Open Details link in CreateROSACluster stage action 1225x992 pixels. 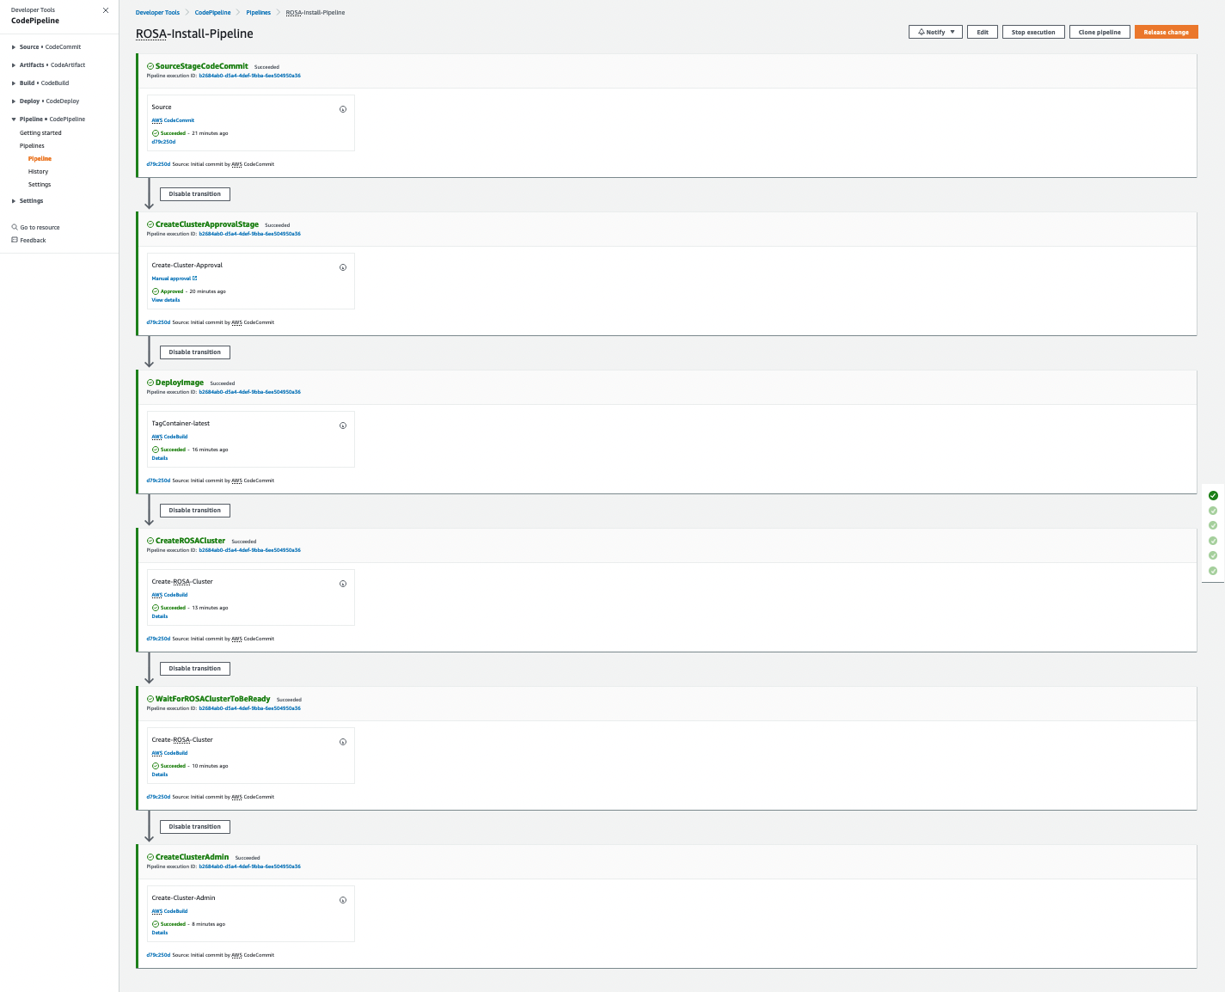click(160, 616)
